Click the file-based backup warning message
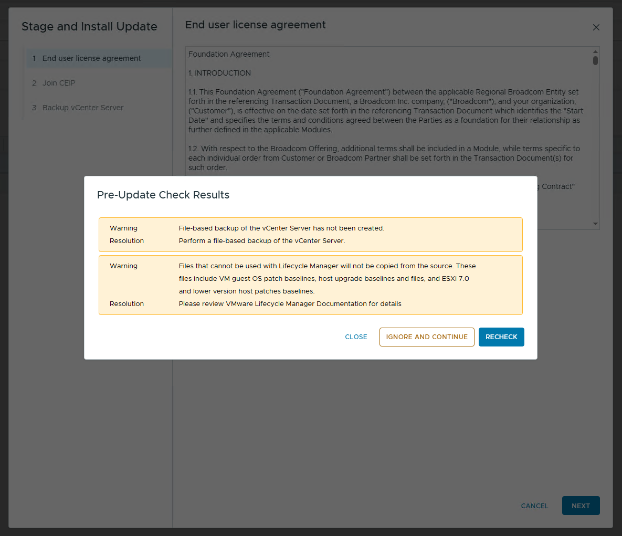The height and width of the screenshot is (536, 622). coord(281,228)
